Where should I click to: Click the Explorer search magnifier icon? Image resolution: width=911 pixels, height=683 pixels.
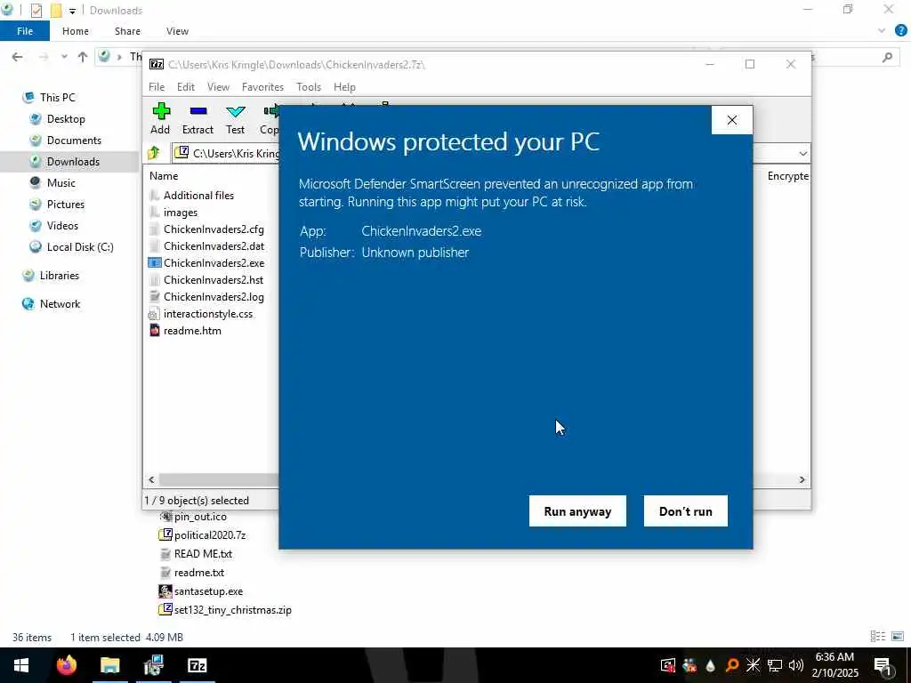tap(887, 57)
